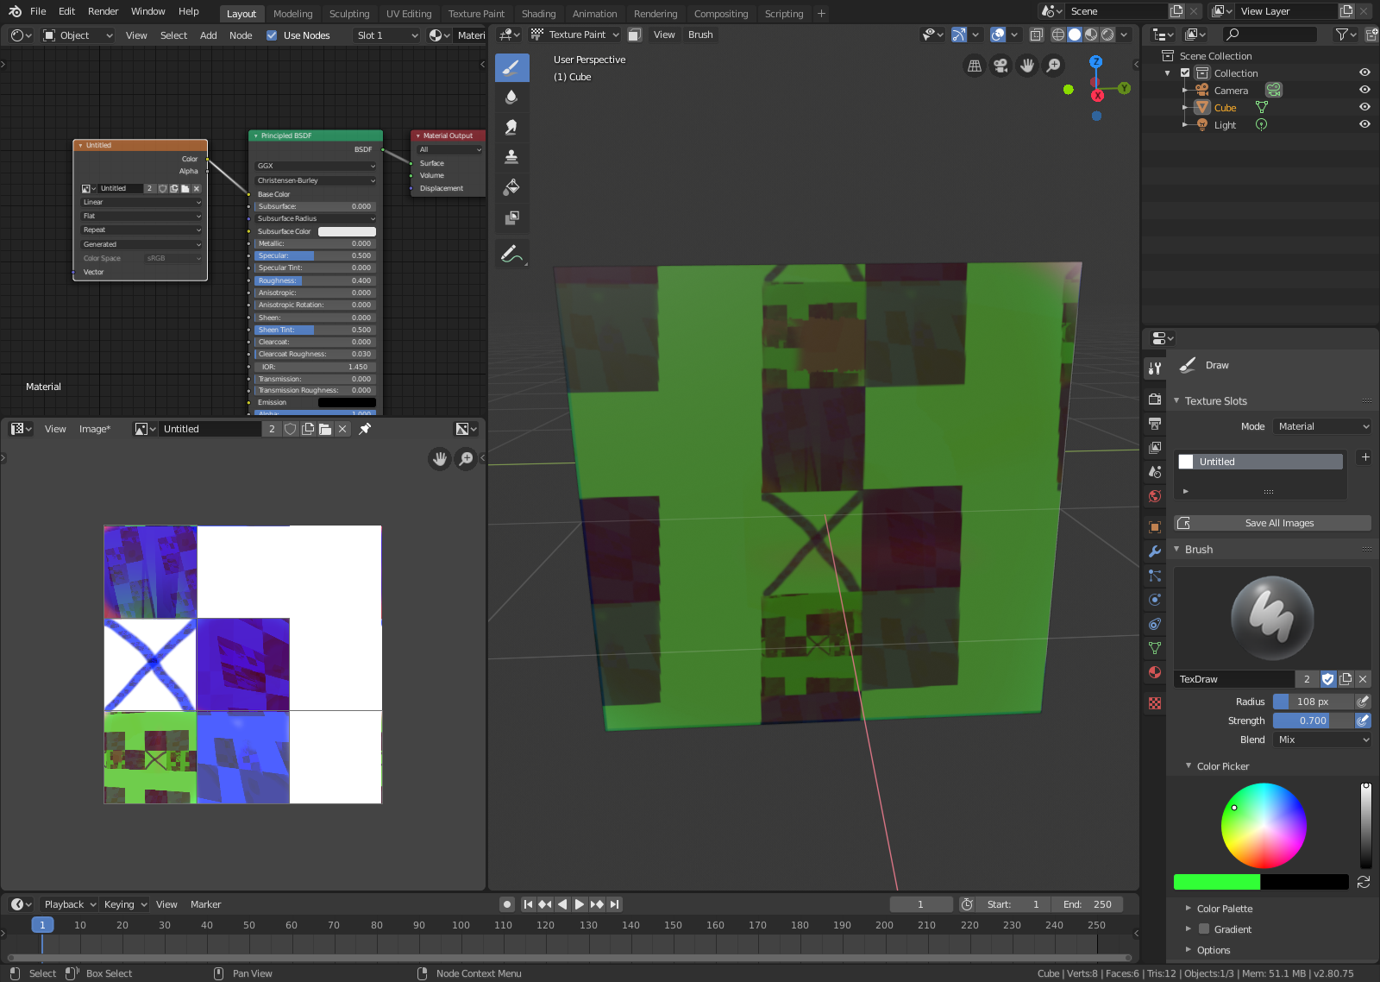Open the Render menu
Screen dimensions: 1380x982
pos(103,11)
